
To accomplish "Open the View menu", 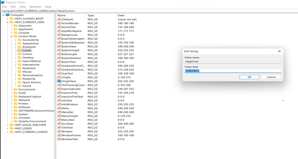I will [22, 6].
